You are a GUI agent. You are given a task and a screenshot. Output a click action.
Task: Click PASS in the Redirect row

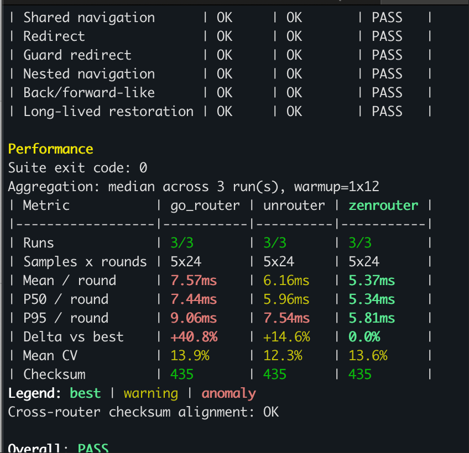(x=387, y=36)
